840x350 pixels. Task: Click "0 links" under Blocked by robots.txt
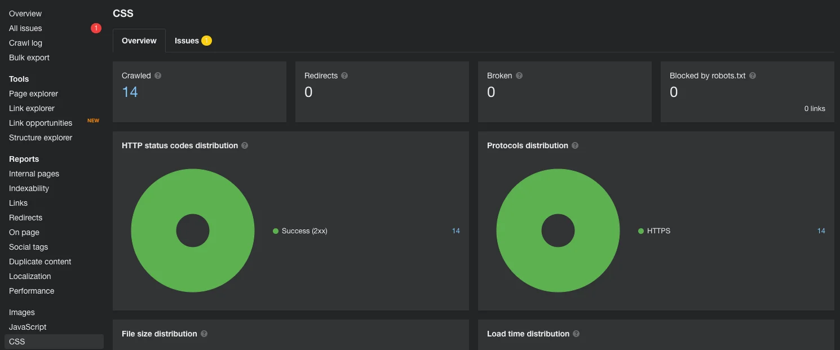815,109
